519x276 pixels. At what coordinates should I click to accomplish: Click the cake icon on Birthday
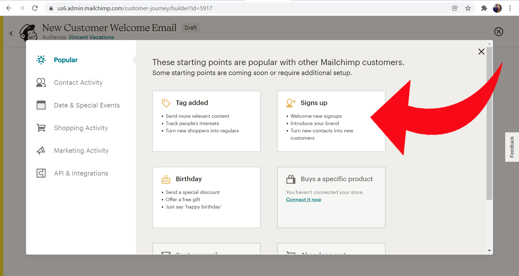[x=166, y=179]
